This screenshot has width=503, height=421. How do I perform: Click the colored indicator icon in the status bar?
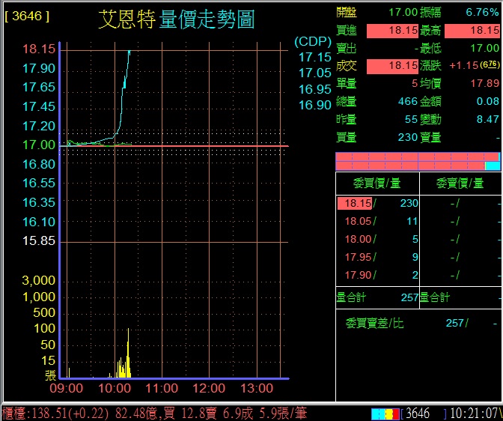point(385,414)
